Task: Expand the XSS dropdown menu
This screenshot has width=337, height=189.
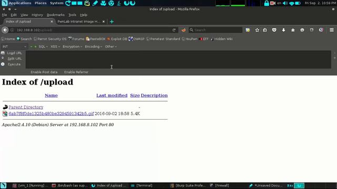Action: pyautogui.click(x=55, y=47)
